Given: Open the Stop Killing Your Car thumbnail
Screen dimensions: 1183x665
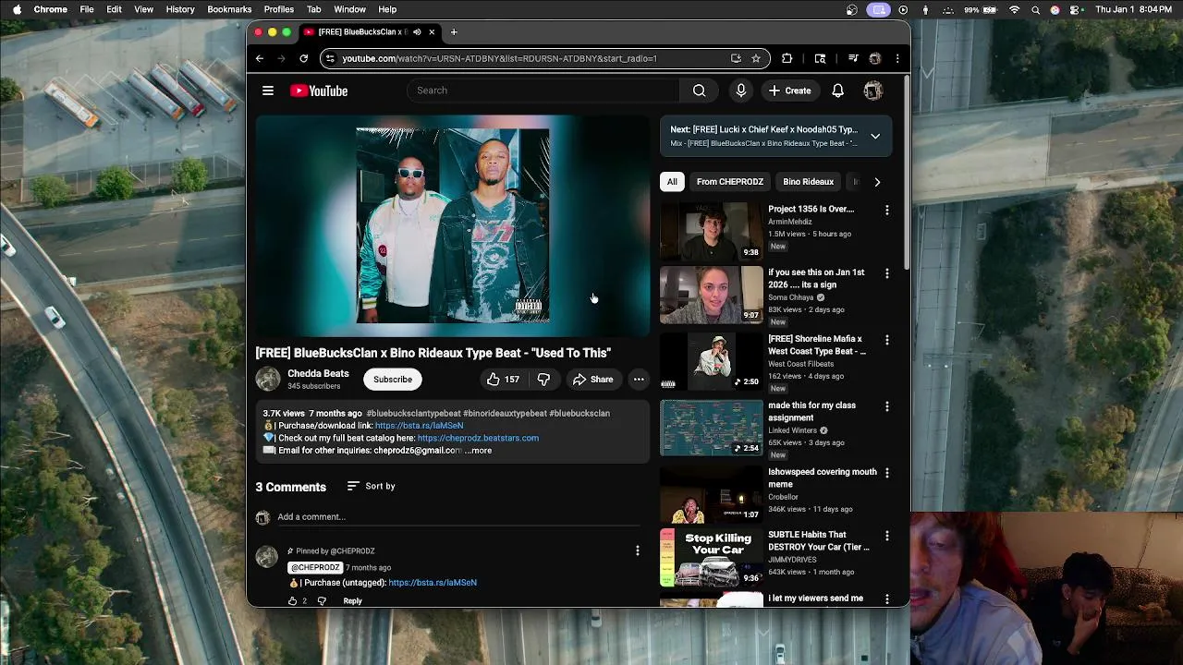Looking at the screenshot, I should pos(712,558).
